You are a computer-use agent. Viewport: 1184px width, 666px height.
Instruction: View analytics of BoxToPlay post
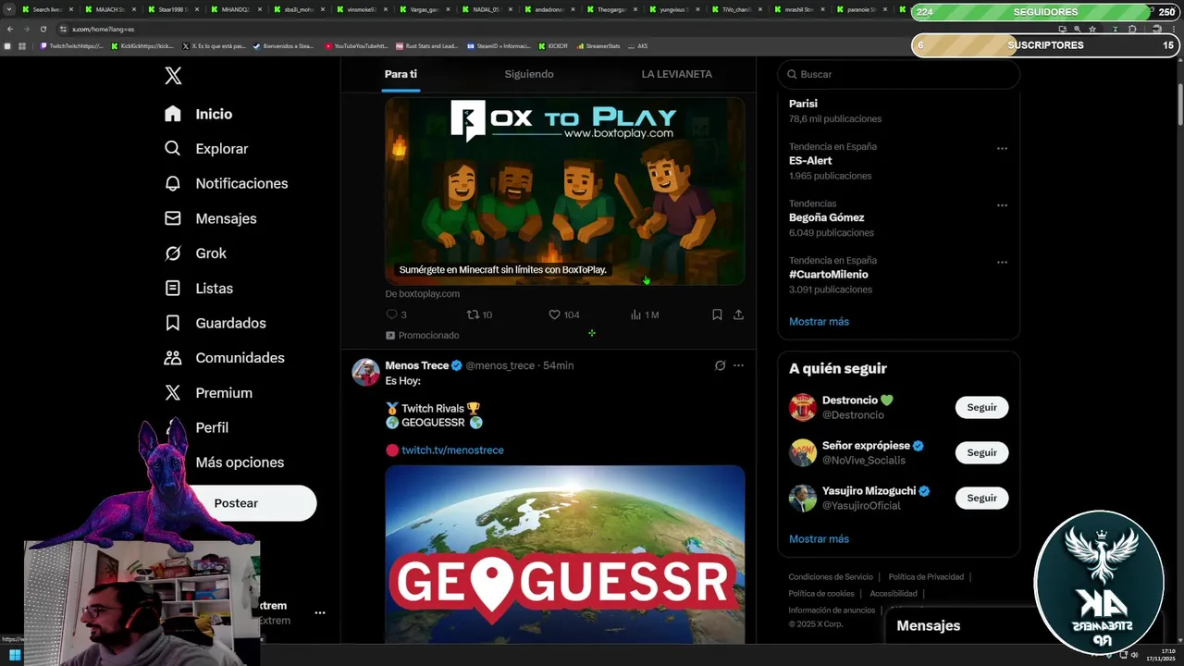pyautogui.click(x=645, y=314)
